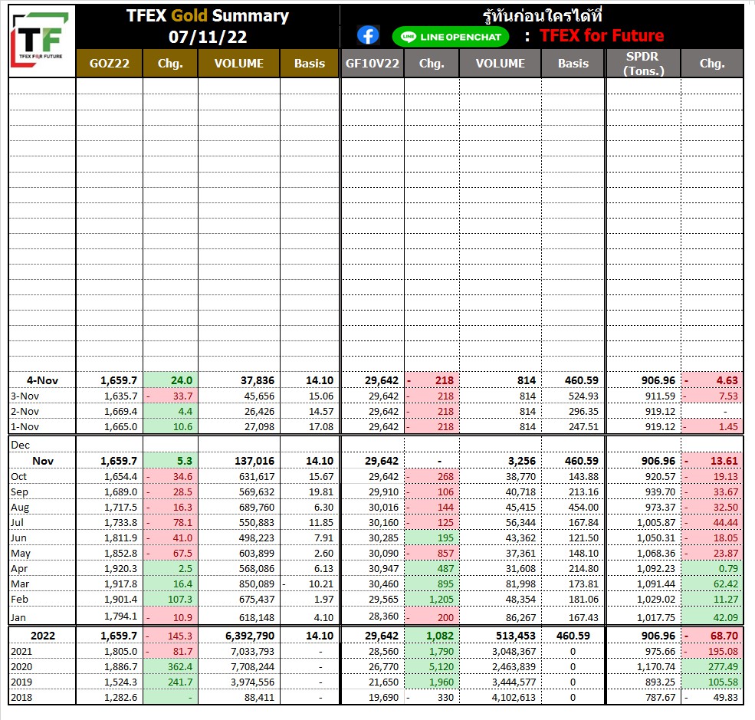Click the 1,689.0 September price cell
The height and width of the screenshot is (720, 755).
110,492
